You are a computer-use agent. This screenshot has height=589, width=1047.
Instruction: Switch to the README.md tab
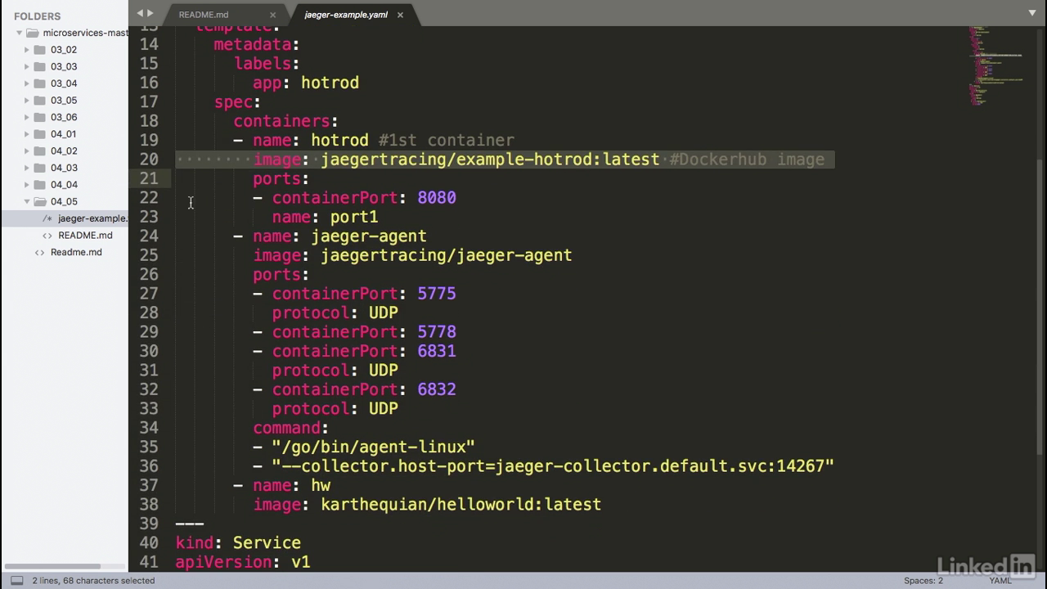tap(204, 15)
